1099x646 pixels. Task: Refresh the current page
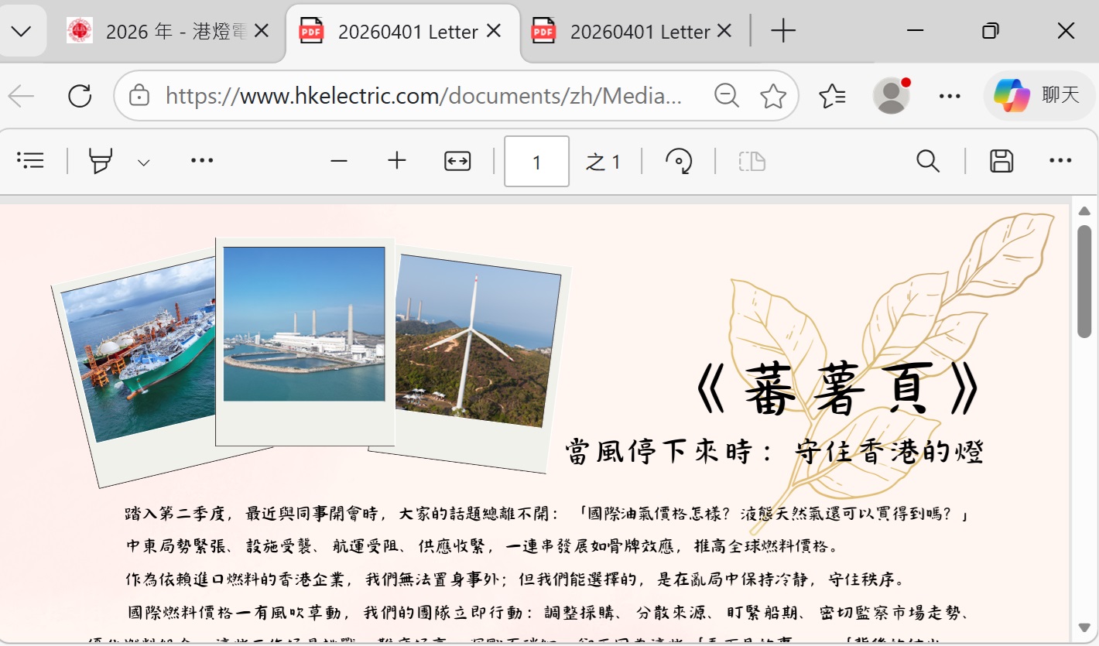80,96
